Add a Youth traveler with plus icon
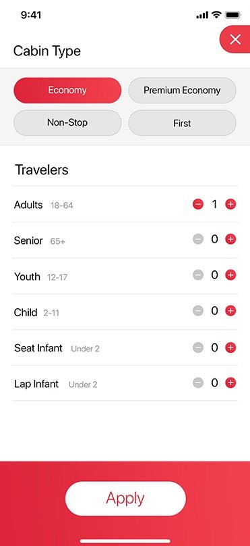Screen dimensions: 250x546 230,275
